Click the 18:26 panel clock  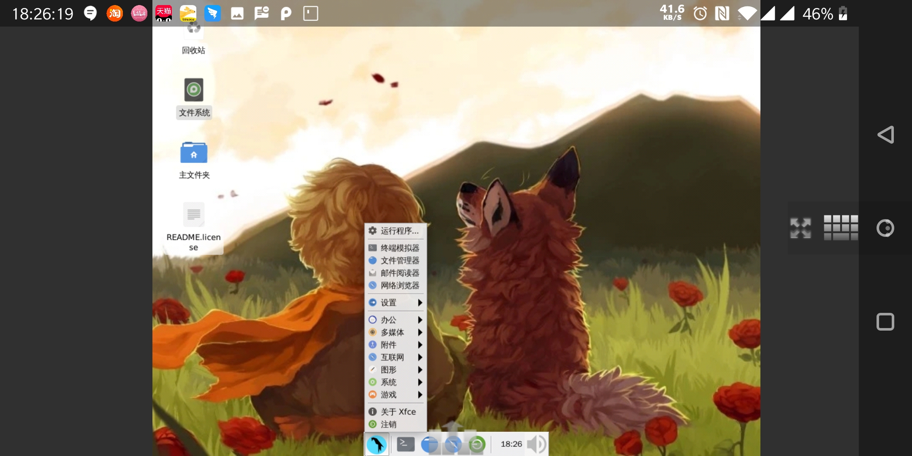511,444
